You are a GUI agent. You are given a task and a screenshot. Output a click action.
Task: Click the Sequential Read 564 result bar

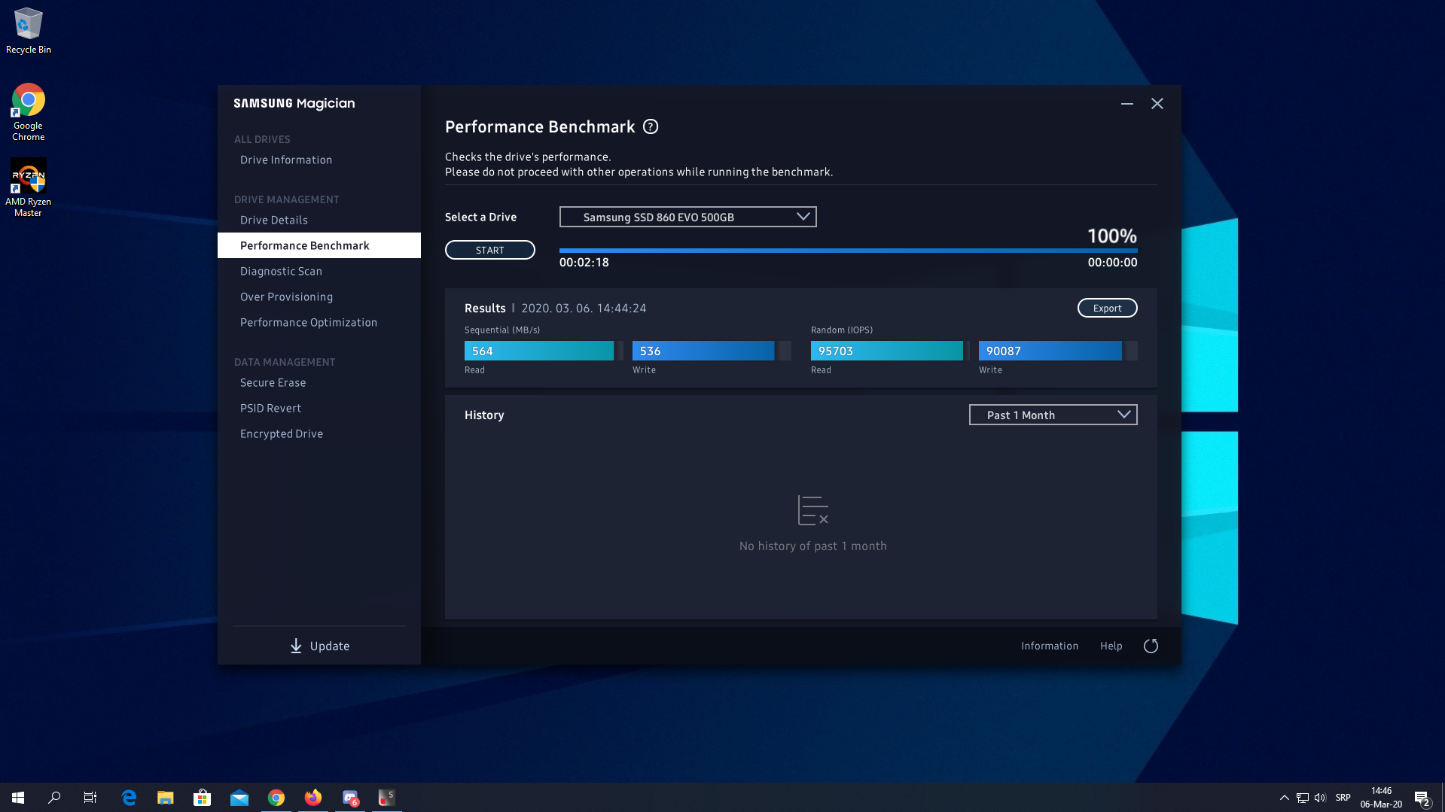539,351
